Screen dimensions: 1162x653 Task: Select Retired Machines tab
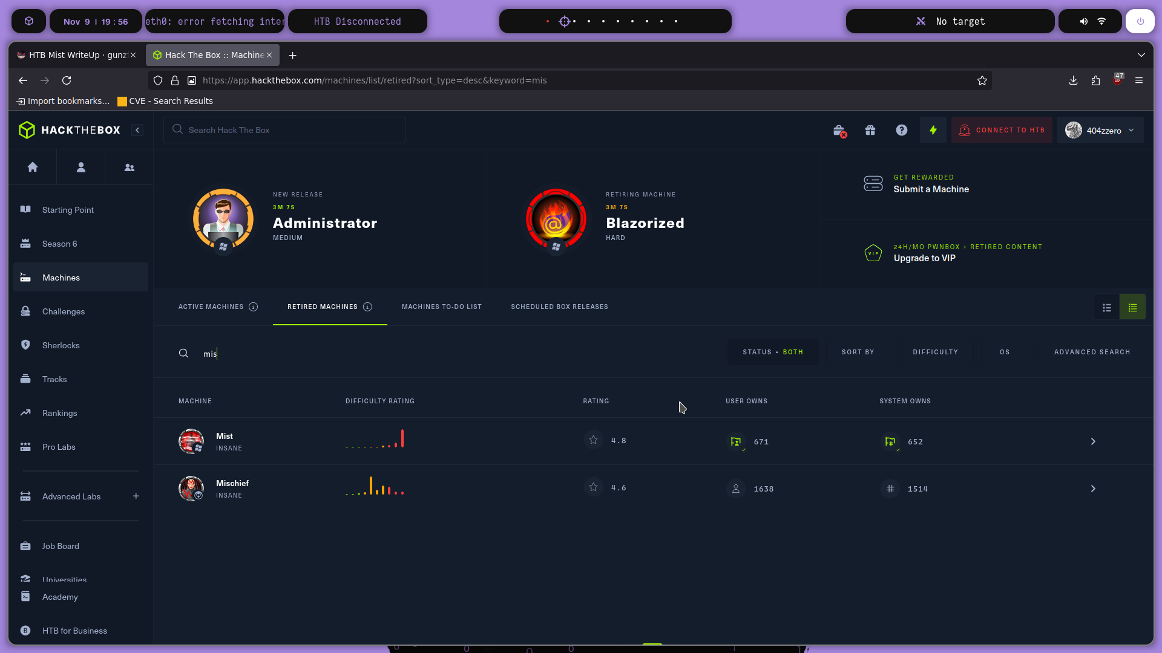pyautogui.click(x=323, y=307)
